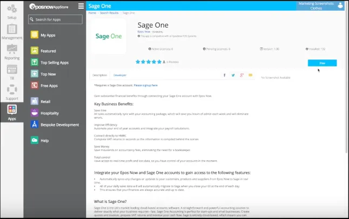Follow the Home breadcrumb link
Viewport: 349px width, 219px height.
click(92, 13)
